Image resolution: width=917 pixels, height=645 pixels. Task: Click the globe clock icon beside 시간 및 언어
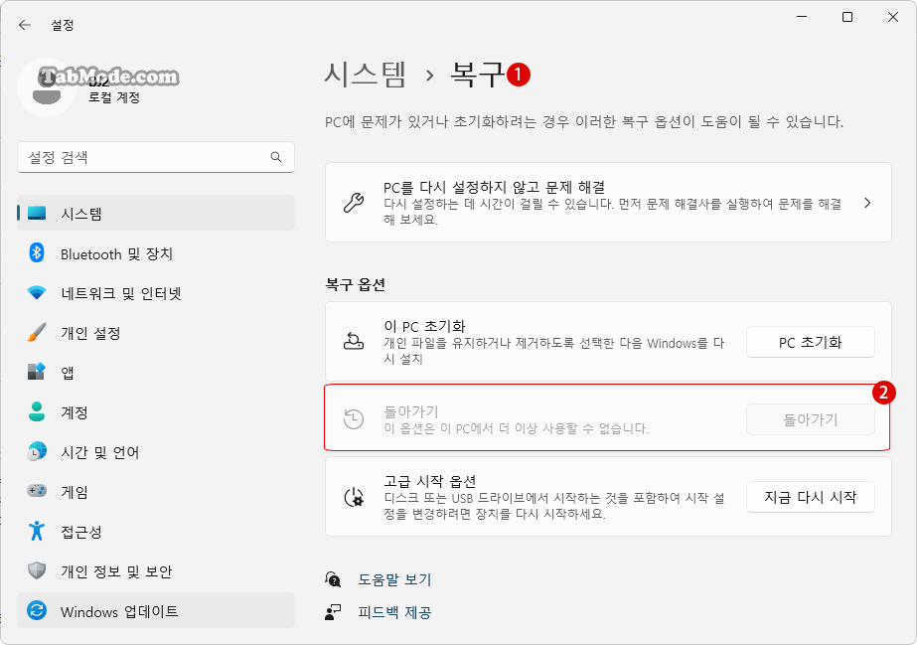tap(37, 451)
